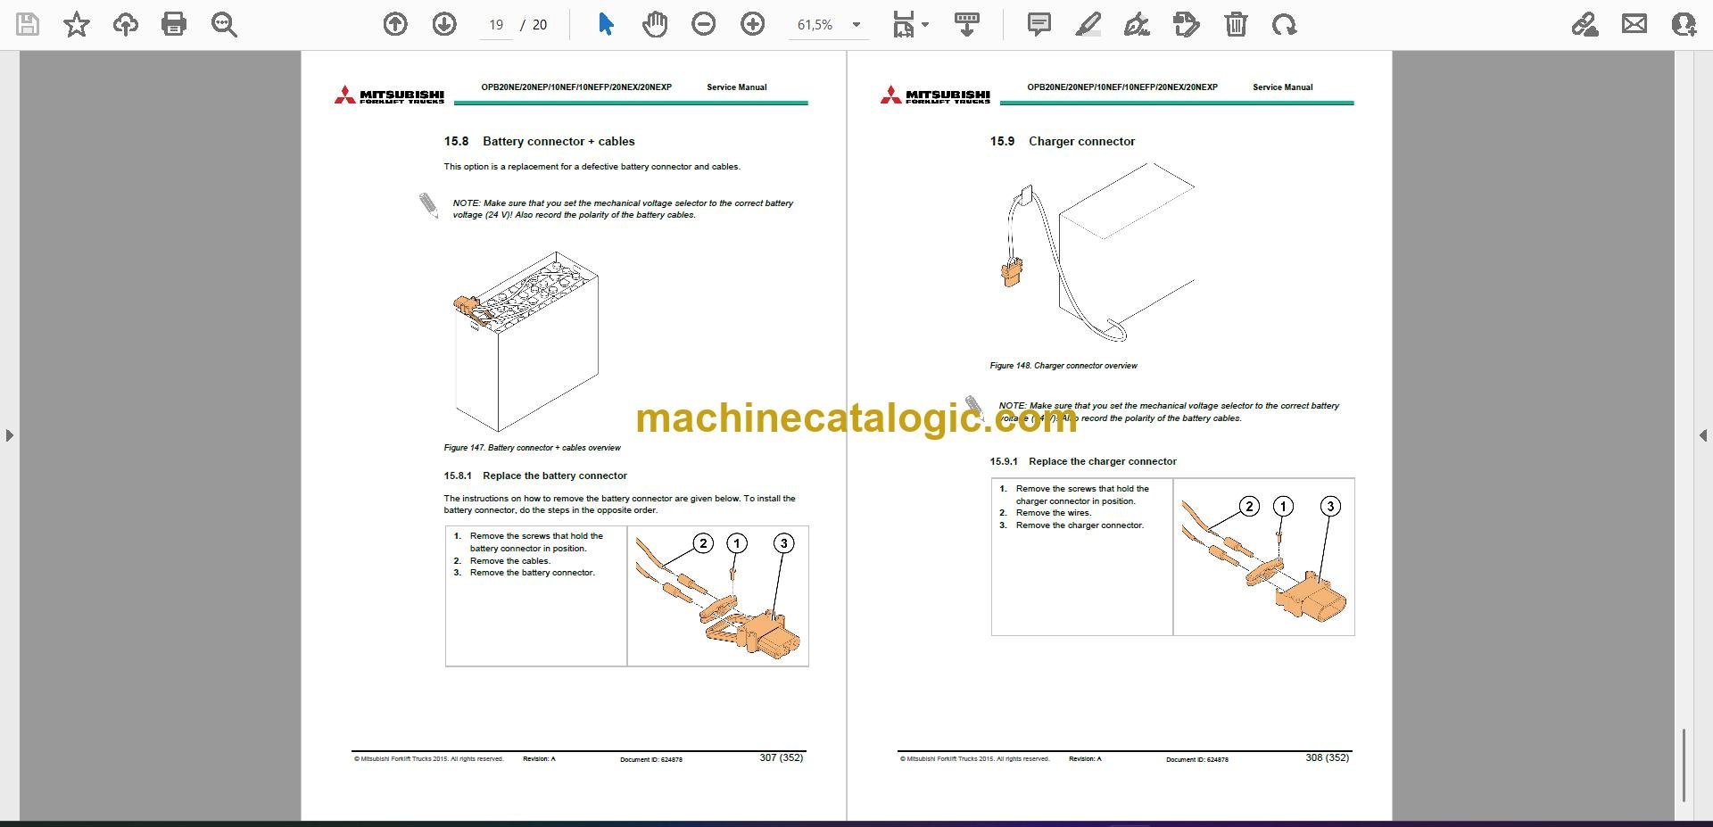1713x827 pixels.
Task: Zoom out with the minus button
Action: [x=704, y=24]
